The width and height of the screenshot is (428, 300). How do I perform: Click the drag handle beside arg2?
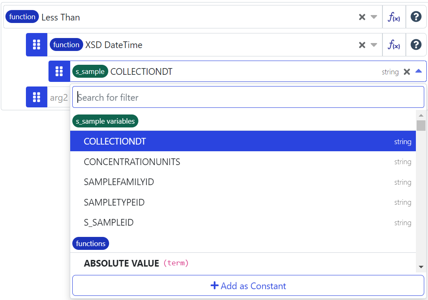tap(36, 97)
